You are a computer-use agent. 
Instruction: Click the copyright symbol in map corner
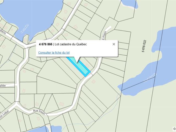174,129
